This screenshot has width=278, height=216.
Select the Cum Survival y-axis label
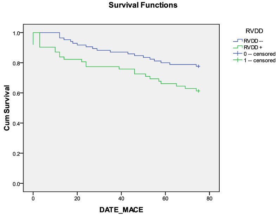tap(7, 108)
